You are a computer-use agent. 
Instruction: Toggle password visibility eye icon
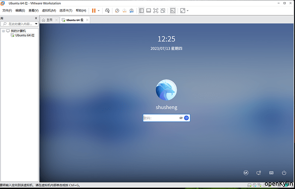coord(181,118)
